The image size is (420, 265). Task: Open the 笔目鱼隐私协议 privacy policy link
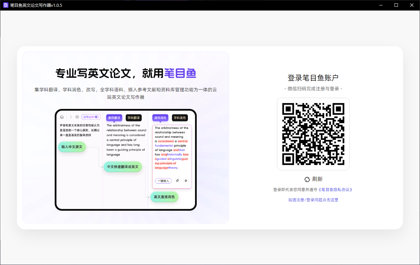click(336, 190)
